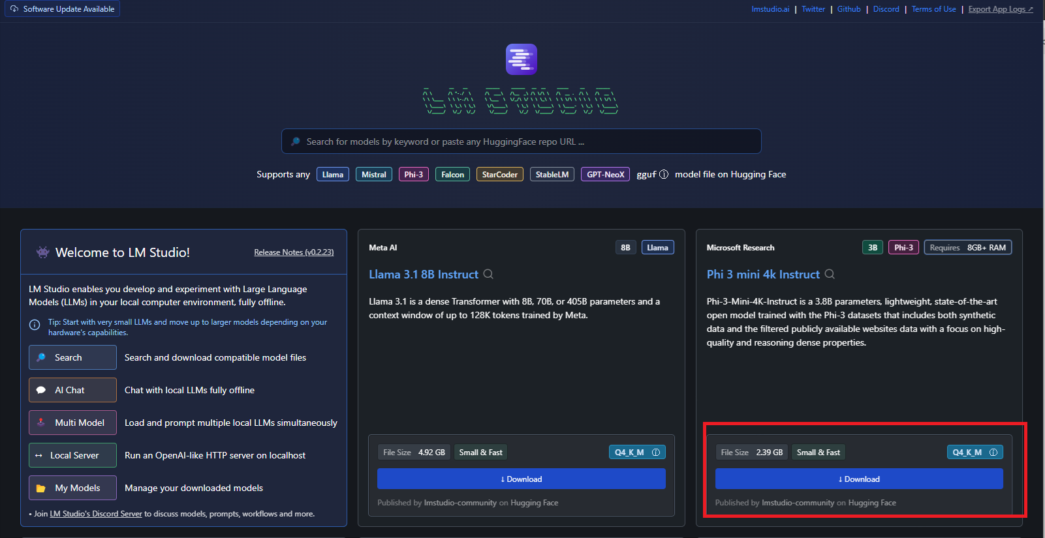Click the joystick icon on the Multi Model button
This screenshot has height=538, width=1045.
tap(41, 422)
